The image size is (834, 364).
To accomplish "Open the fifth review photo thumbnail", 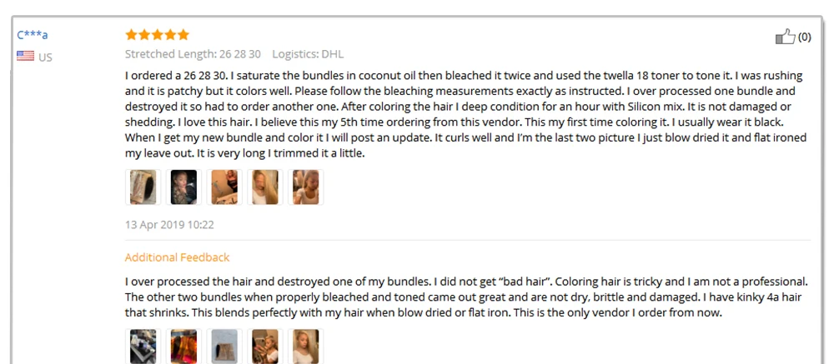I will coord(306,187).
